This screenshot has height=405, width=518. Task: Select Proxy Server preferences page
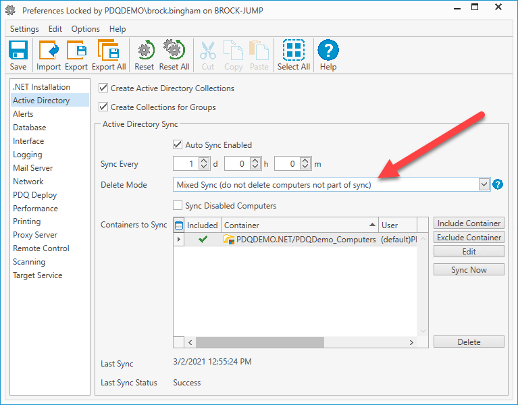49,235
